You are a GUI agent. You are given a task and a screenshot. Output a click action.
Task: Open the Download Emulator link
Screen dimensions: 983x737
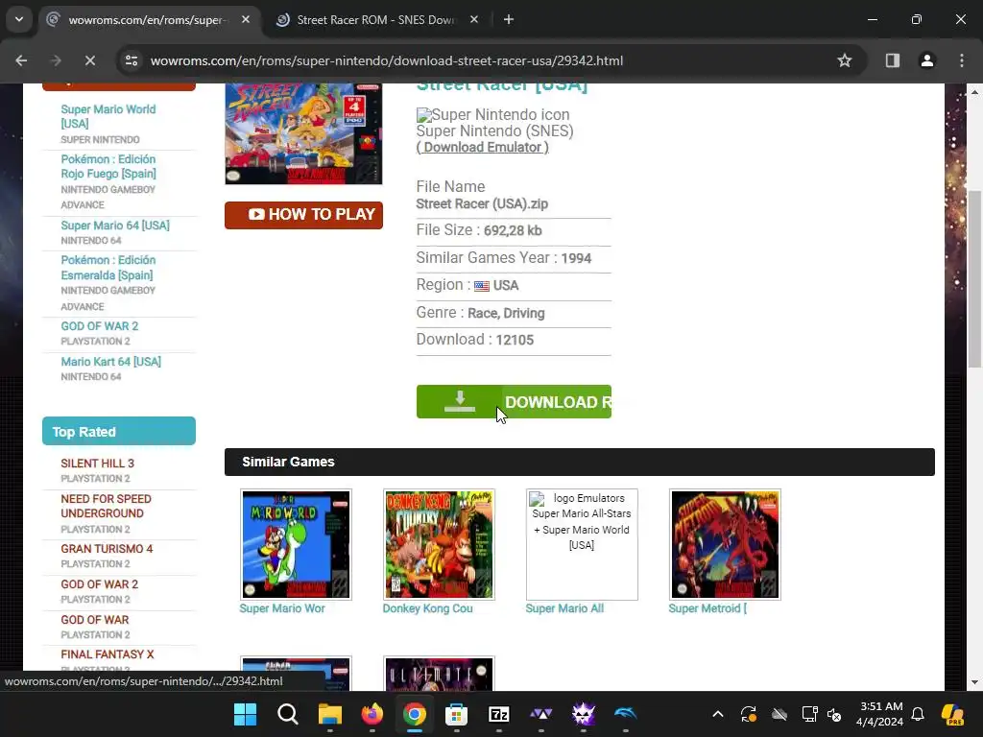click(x=482, y=147)
